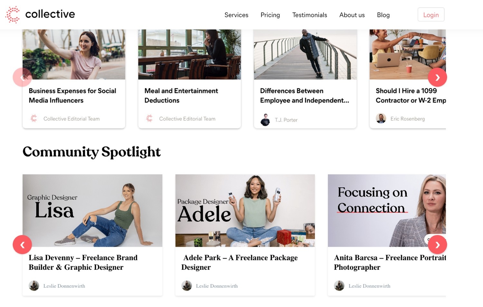
Task: Click Collective Editorial Team icon under Meal deductions
Action: 149,118
